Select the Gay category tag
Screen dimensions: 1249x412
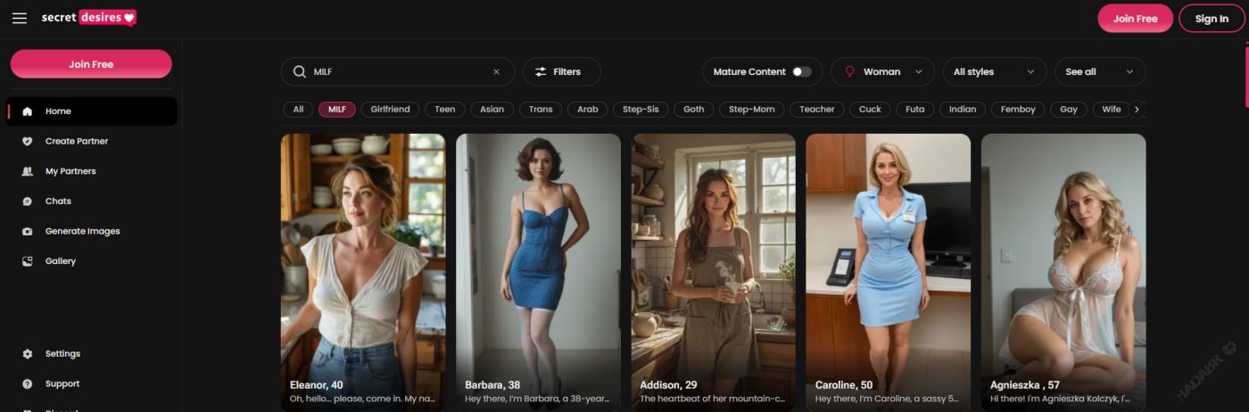[1069, 110]
